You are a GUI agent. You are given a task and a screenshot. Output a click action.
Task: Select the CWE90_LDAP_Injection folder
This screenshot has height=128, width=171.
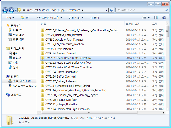tap(59, 49)
